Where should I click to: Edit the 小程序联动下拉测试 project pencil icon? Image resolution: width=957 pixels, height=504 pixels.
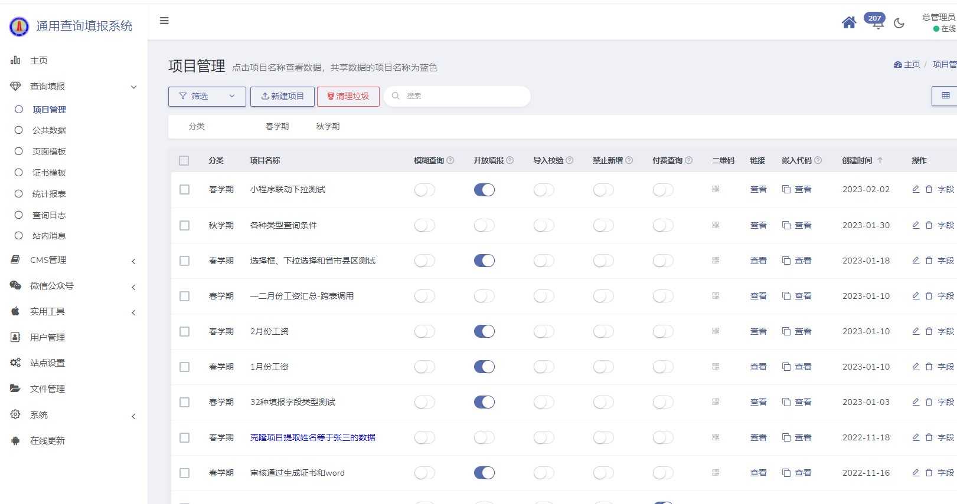click(x=916, y=189)
